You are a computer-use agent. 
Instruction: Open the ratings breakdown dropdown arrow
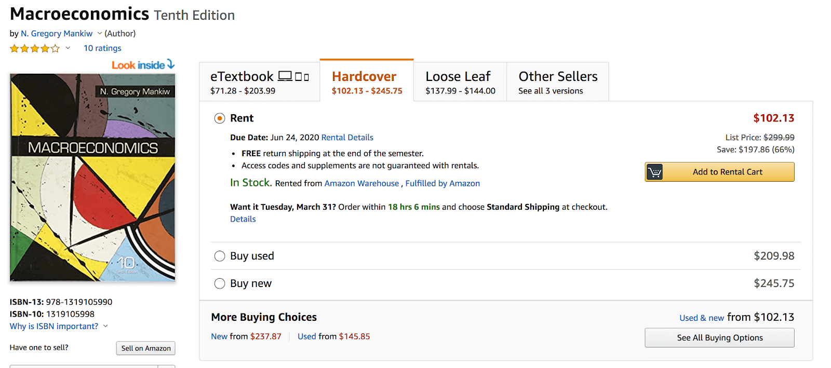coord(68,48)
